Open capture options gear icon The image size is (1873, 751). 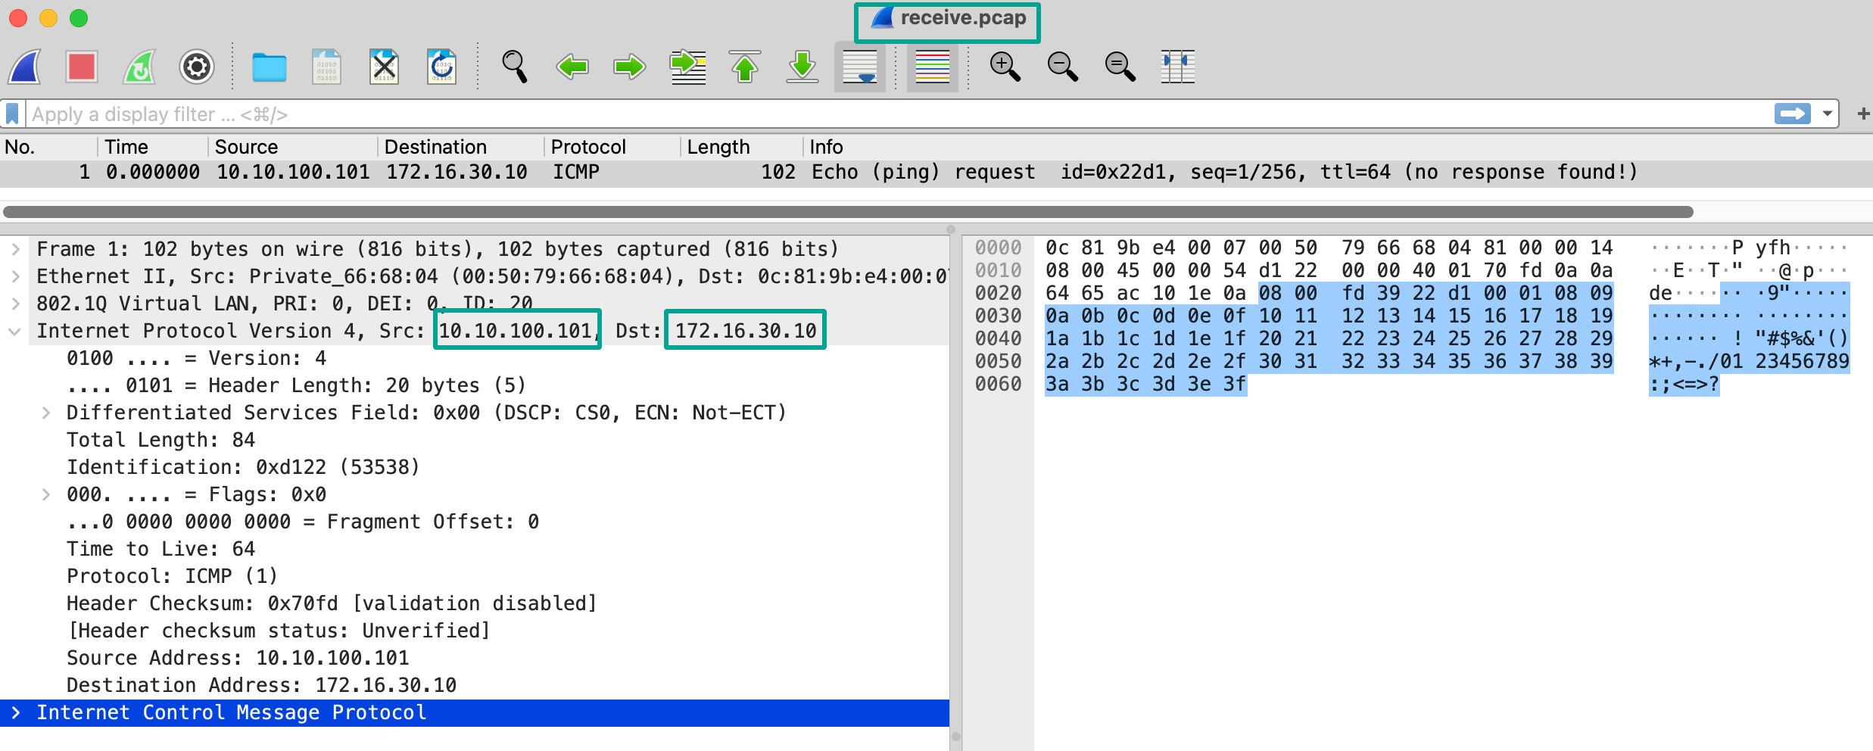click(x=197, y=67)
